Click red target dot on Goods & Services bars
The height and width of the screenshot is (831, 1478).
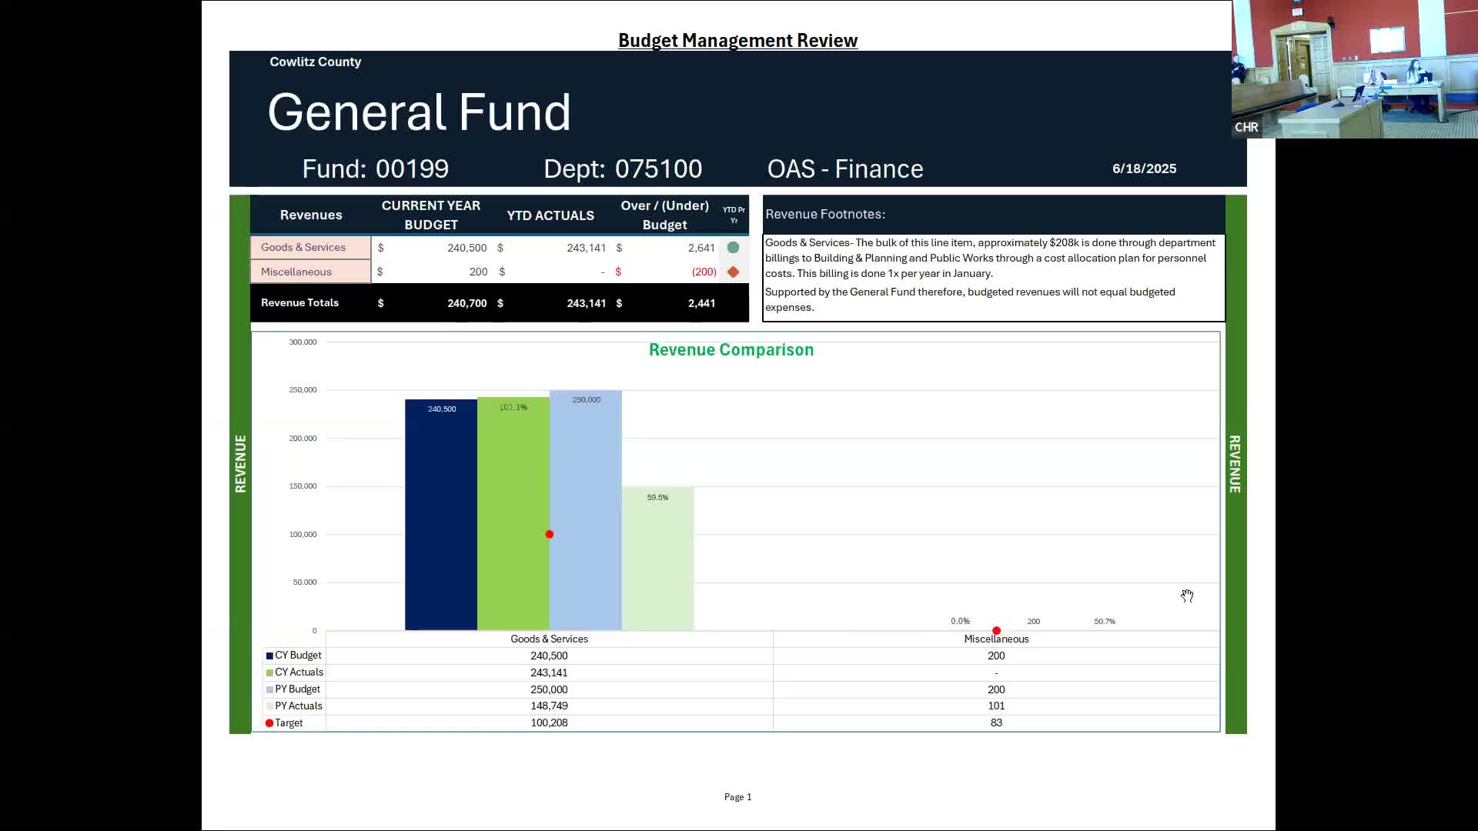[549, 534]
